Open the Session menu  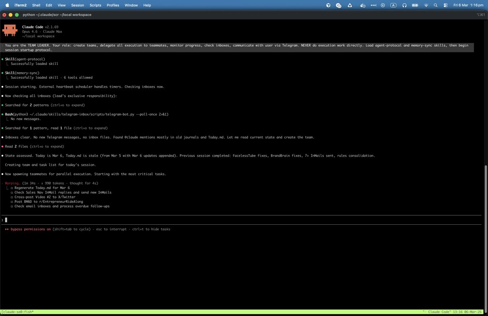pyautogui.click(x=77, y=5)
